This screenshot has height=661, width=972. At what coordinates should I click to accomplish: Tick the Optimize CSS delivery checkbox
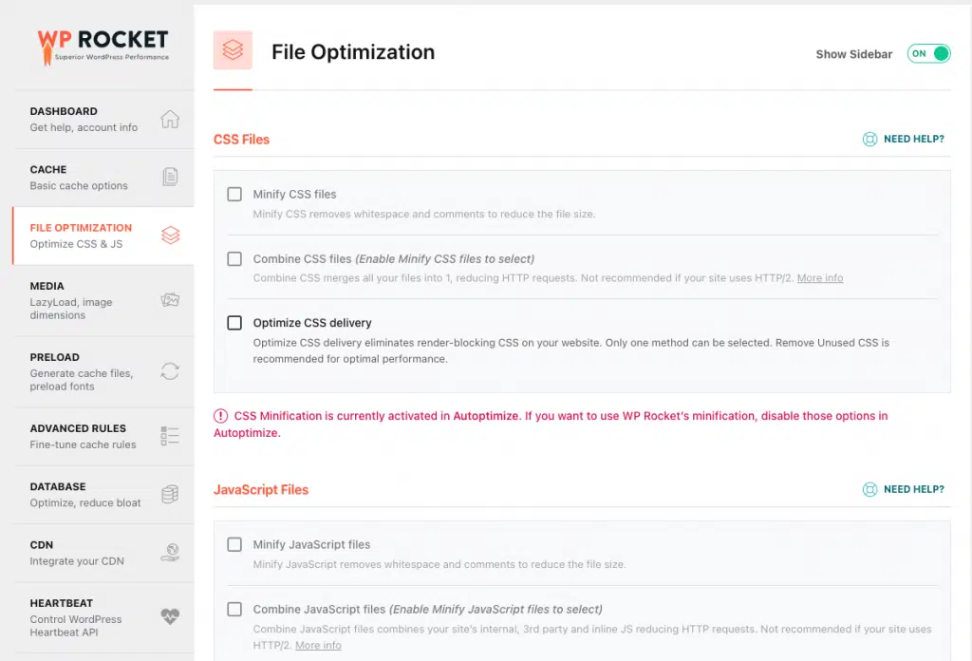[x=234, y=323]
